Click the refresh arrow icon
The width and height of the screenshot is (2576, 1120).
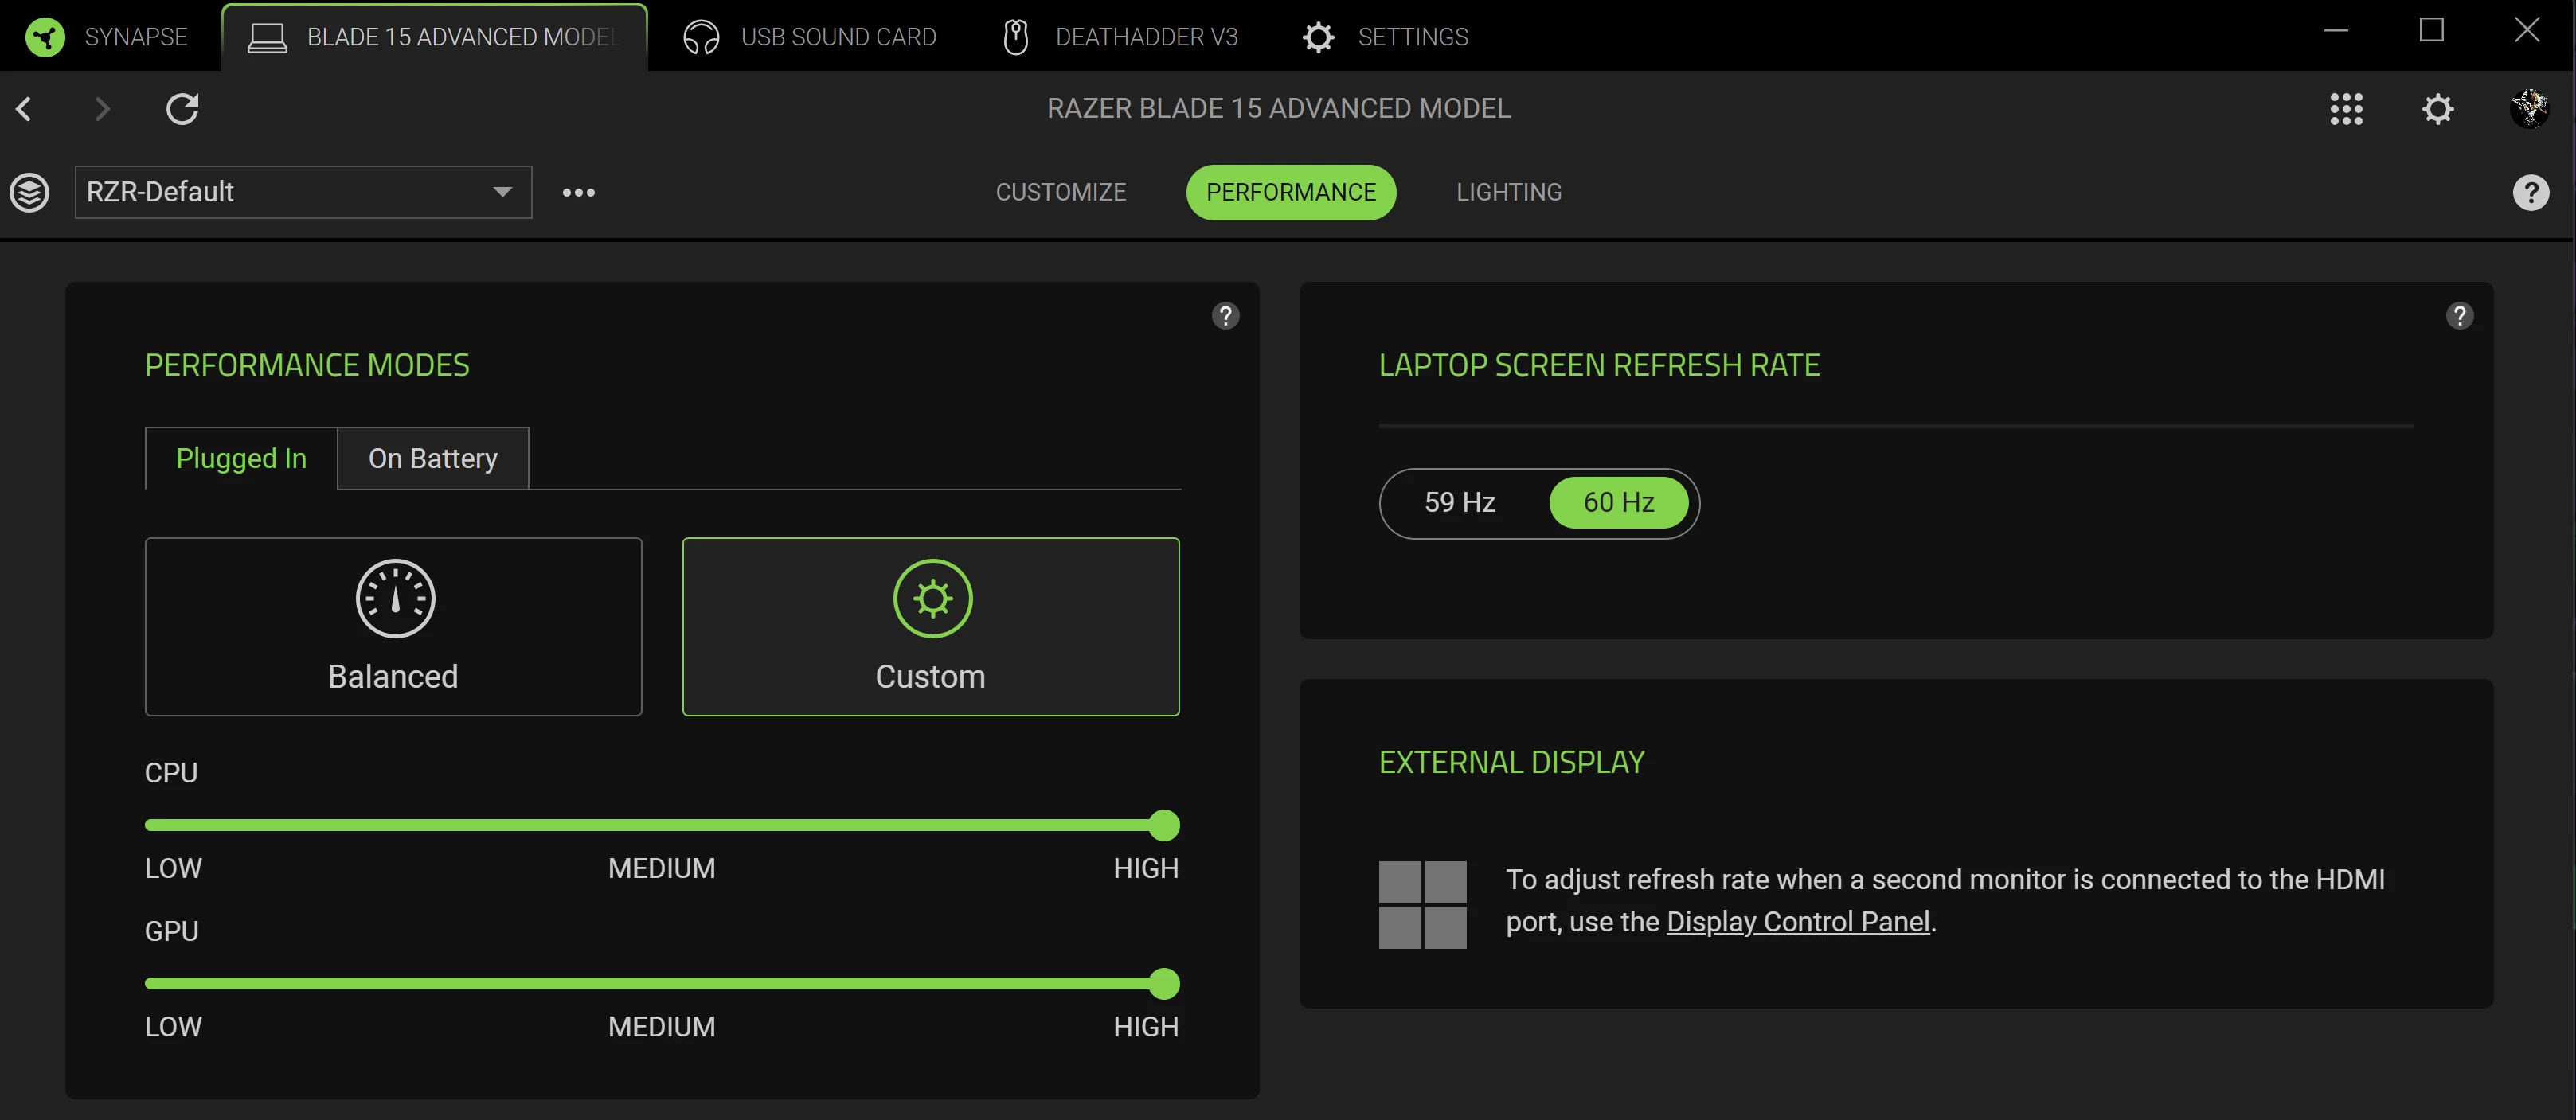(182, 108)
